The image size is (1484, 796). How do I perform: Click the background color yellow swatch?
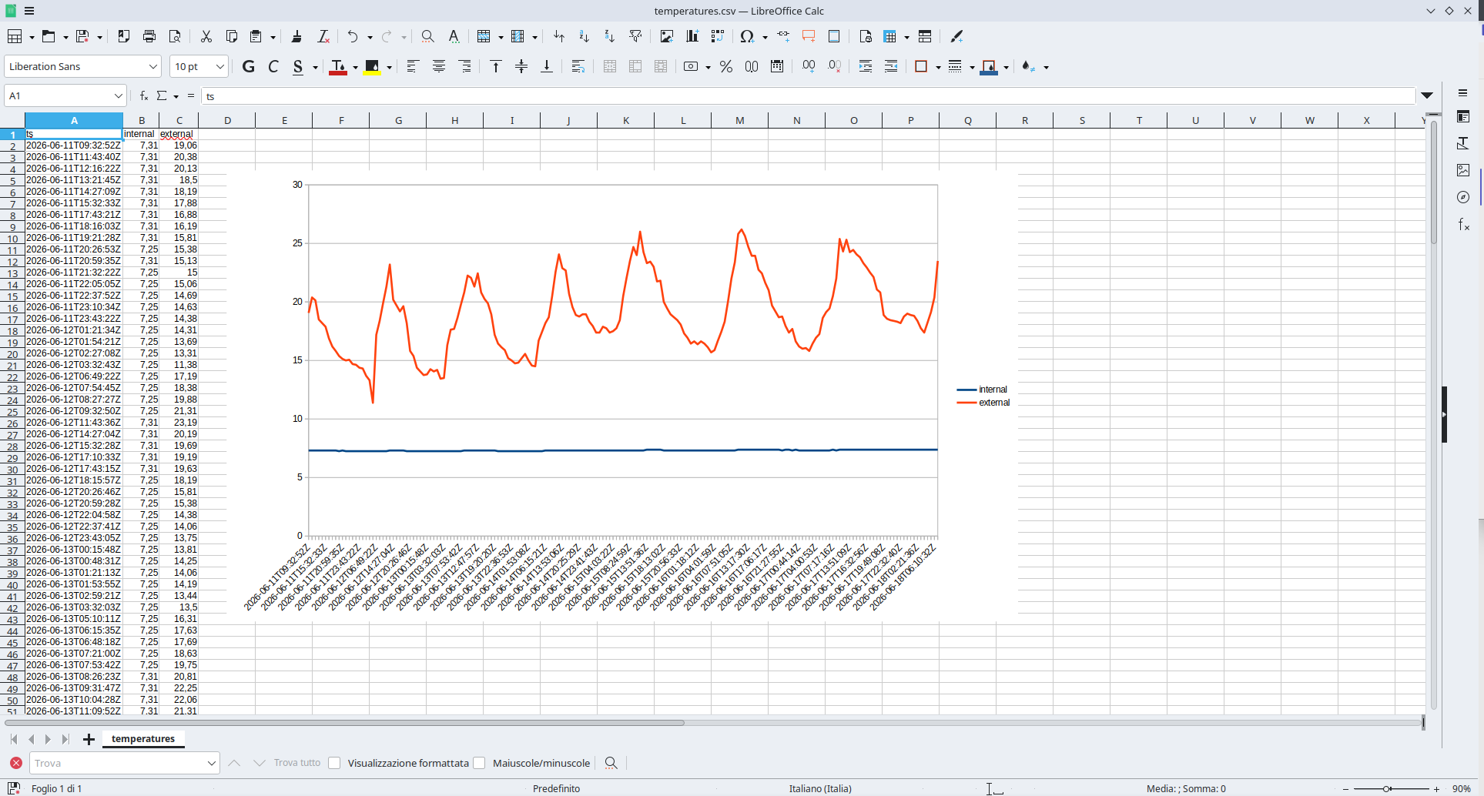pos(373,66)
